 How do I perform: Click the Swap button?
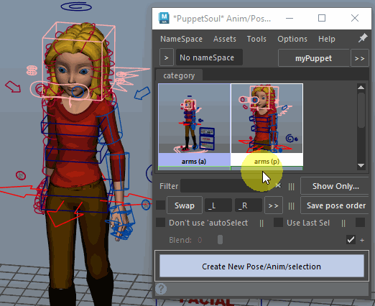click(185, 205)
